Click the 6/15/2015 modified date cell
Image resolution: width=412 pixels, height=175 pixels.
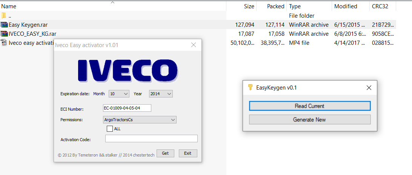pos(349,25)
